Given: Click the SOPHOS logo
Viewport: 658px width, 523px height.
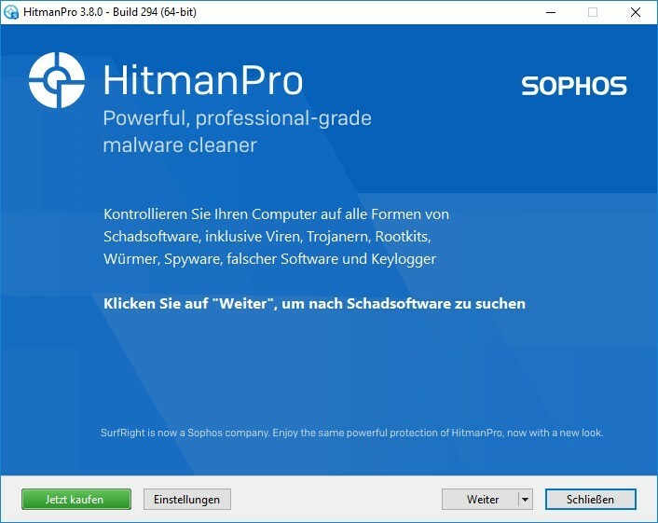Looking at the screenshot, I should click(x=574, y=86).
